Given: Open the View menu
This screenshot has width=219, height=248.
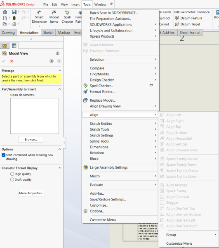Looking at the screenshot, I should point(64,5).
